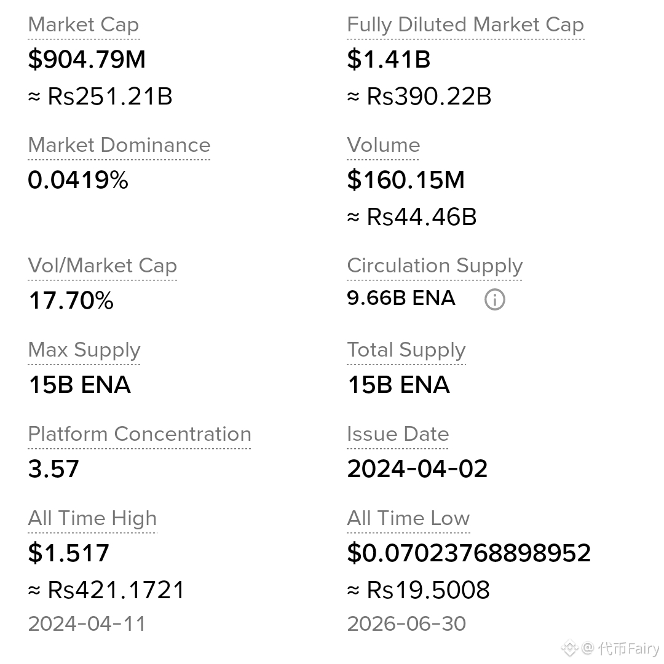Select the All Time High label
664x664 pixels.
tap(92, 518)
